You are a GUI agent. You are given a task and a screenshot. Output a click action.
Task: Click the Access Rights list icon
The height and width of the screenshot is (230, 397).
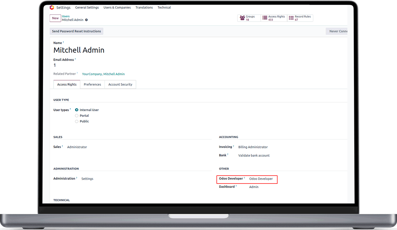tap(265, 18)
